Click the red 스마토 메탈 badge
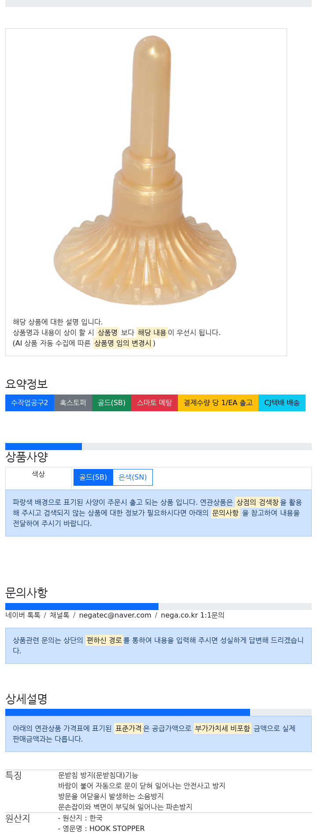 155,403
